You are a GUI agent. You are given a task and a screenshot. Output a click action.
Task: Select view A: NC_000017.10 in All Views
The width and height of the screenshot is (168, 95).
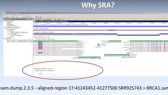21,40
